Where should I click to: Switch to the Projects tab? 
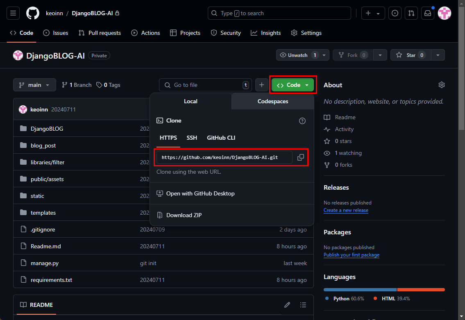tap(185, 33)
